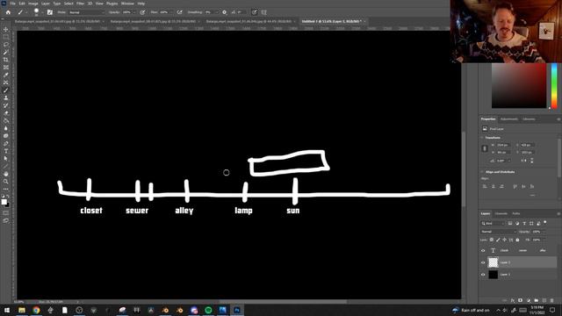Toggle layer filtering on/off switch

(x=545, y=222)
